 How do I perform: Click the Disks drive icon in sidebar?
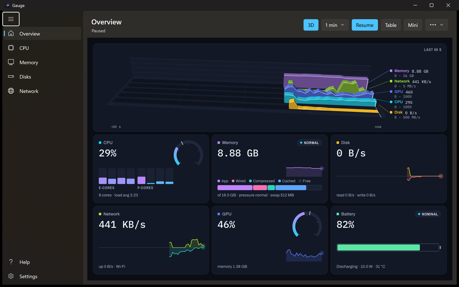[x=11, y=77]
